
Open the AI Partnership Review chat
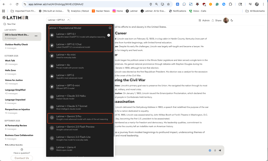(22, 127)
